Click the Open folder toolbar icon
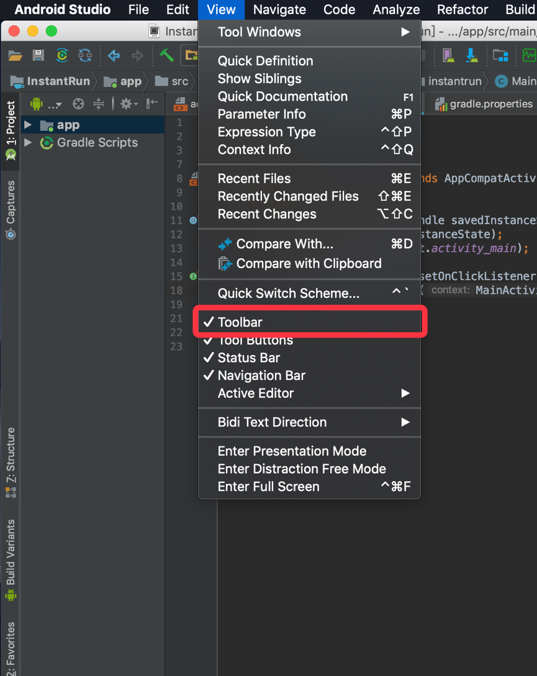Screen dimensions: 537x676 [15, 56]
